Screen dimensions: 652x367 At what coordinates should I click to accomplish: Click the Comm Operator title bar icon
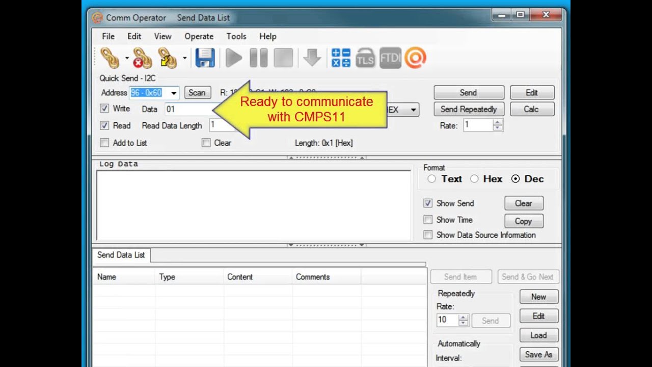pos(97,18)
